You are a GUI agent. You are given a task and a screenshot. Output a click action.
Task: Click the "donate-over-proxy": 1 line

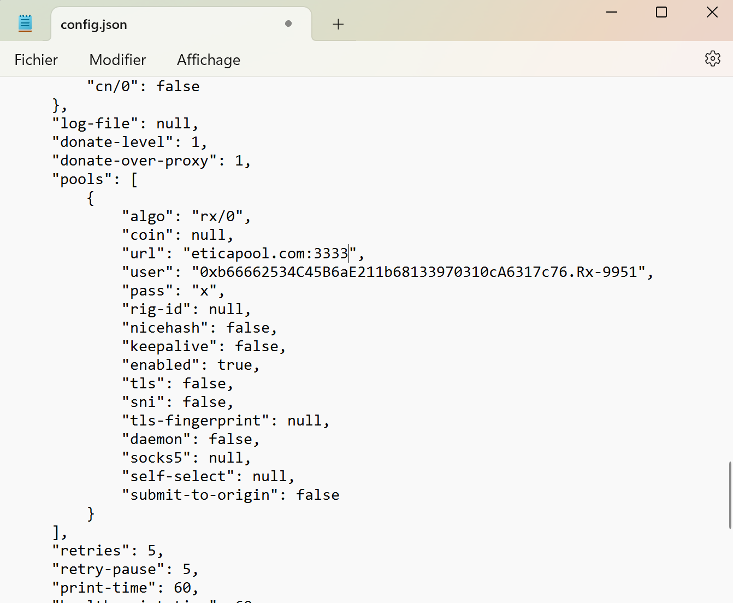(x=151, y=161)
